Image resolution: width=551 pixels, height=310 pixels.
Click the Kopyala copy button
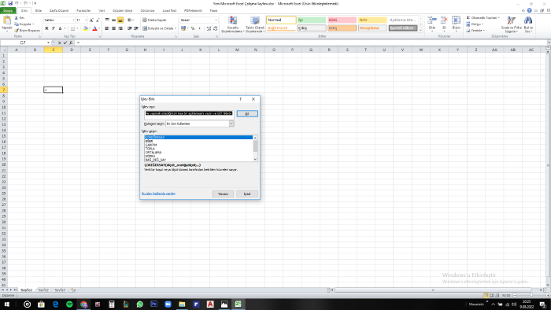24,24
